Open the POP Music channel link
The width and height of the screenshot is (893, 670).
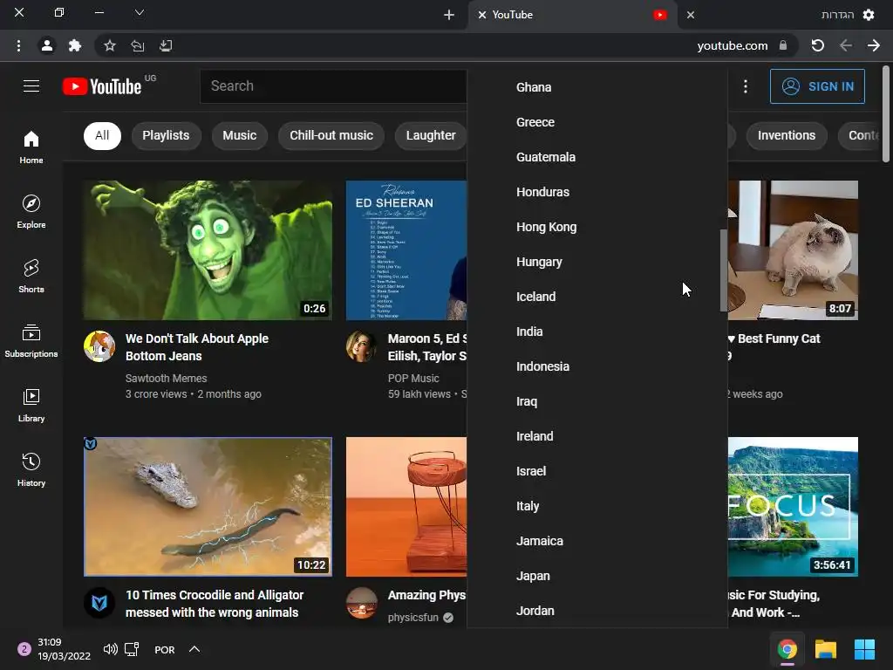(413, 379)
